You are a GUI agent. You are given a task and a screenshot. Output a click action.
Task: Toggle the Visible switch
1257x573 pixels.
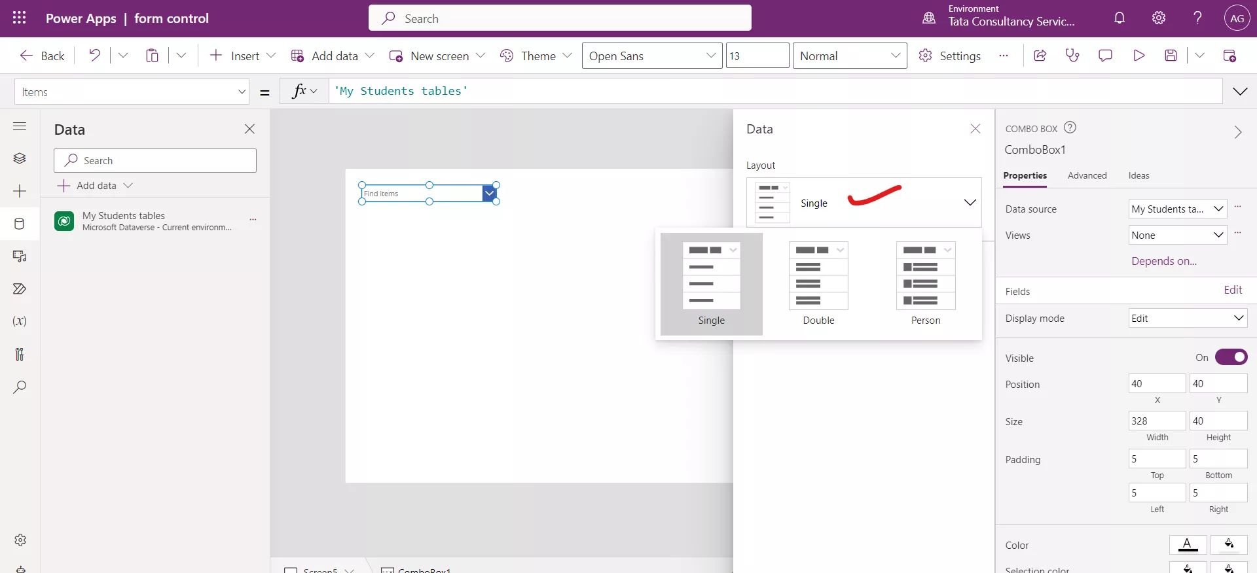pos(1231,357)
